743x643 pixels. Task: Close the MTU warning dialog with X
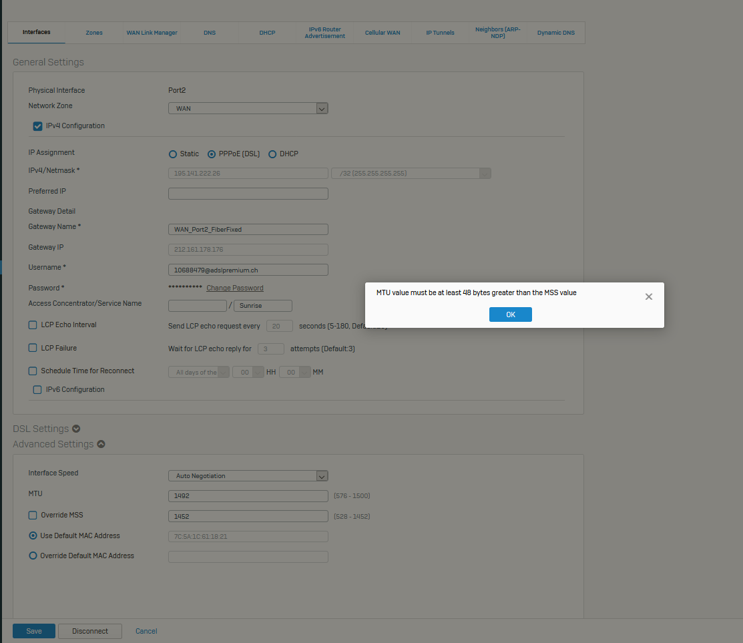coord(648,296)
